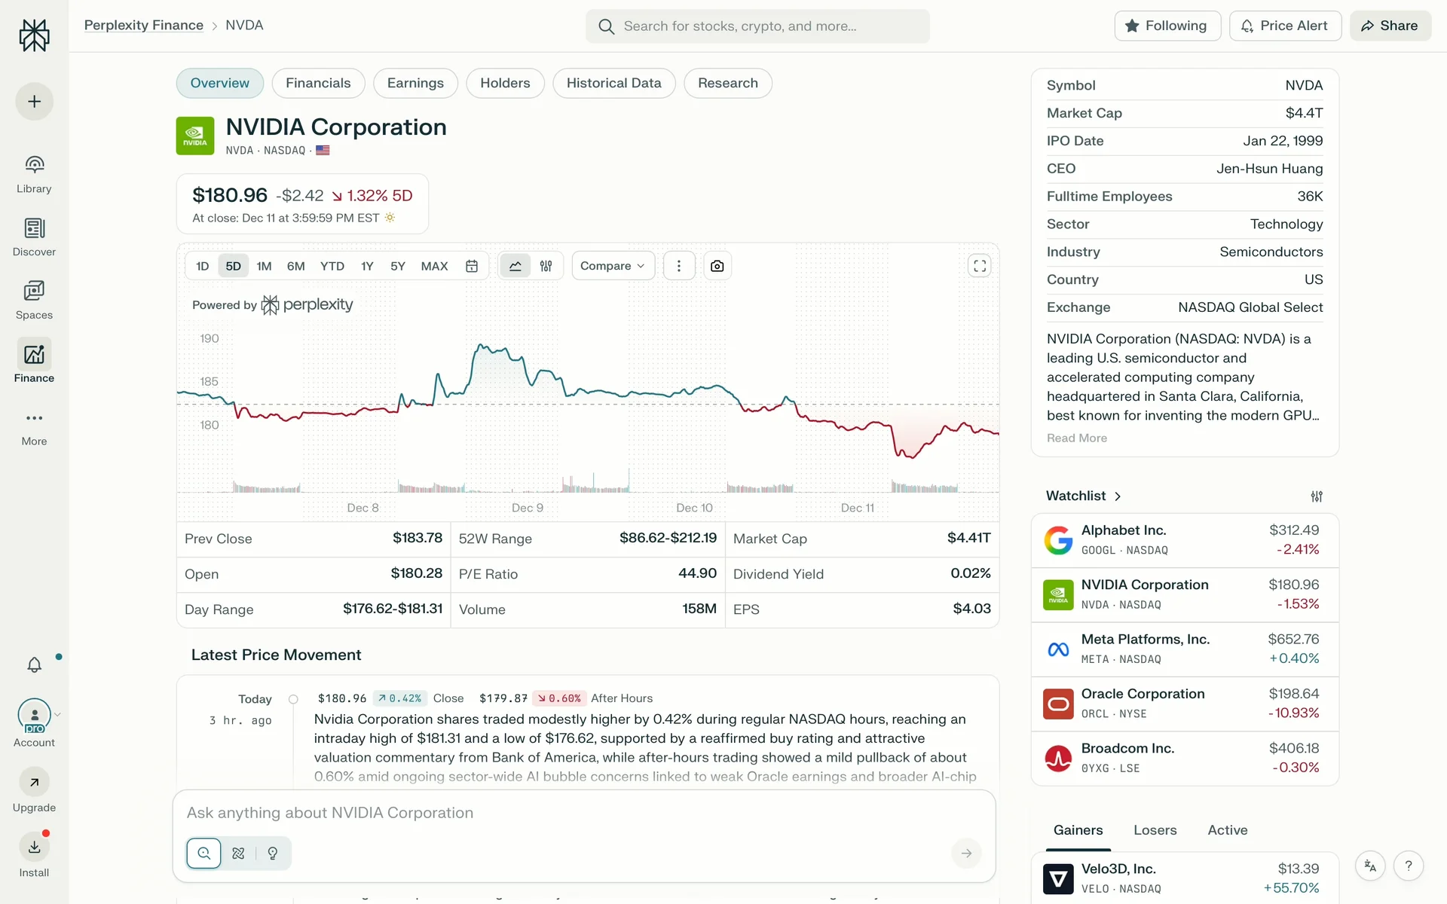Click the chart screenshot camera icon
Screen dimensions: 1447x904
717,266
